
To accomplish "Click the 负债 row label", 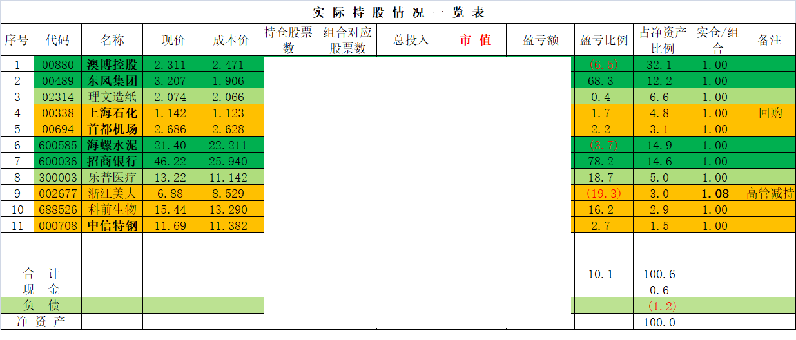I will point(41,306).
